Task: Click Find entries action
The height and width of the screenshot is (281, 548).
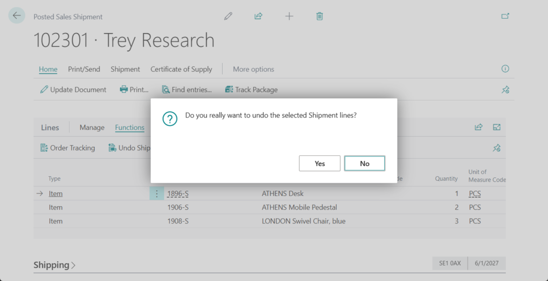Action: [x=187, y=90]
